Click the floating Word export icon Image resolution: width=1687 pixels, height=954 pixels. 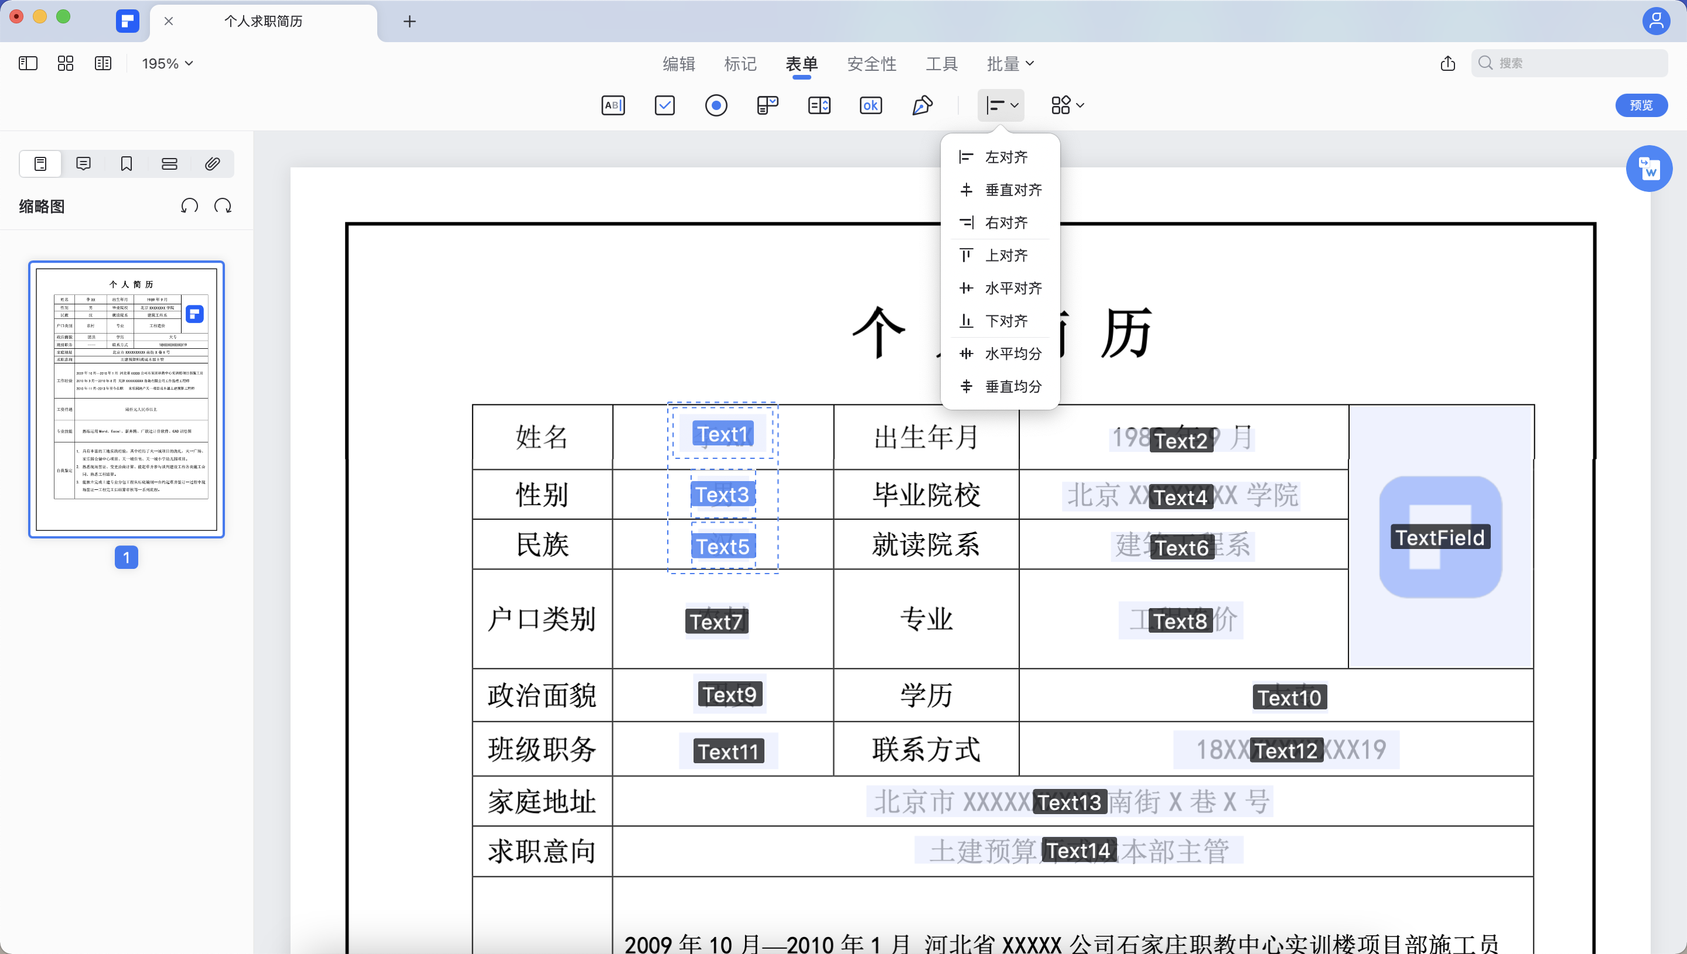tap(1650, 169)
